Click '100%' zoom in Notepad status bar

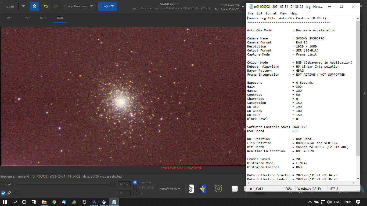(288, 189)
